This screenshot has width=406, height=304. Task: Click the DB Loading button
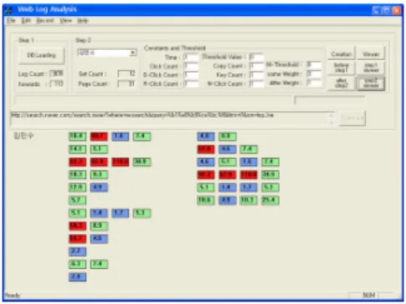tap(42, 55)
